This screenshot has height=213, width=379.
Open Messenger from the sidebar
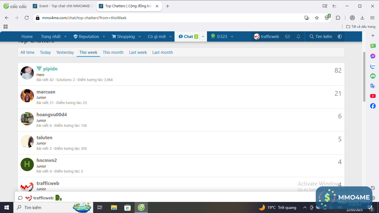373,56
